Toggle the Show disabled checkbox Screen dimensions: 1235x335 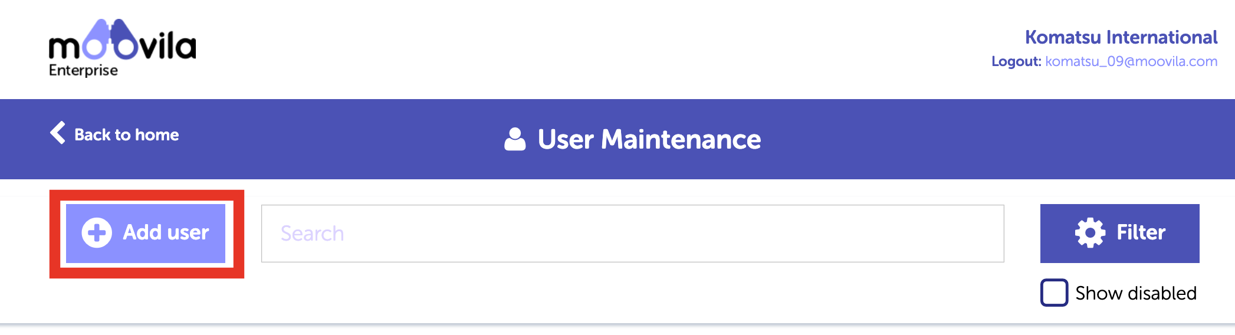coord(1054,293)
